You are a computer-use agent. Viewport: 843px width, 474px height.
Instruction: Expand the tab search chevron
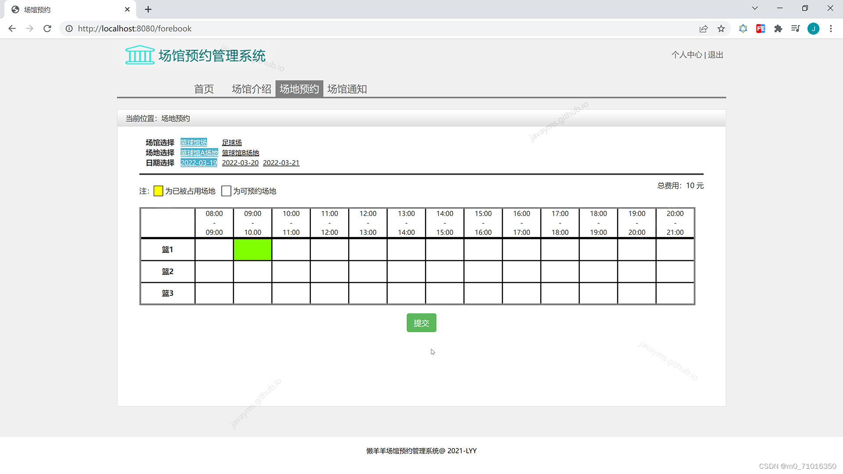[x=755, y=8]
